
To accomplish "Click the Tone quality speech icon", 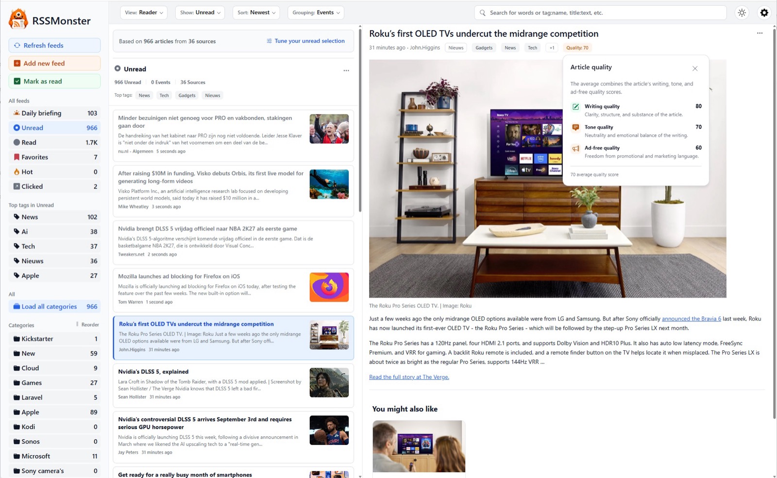I will (x=575, y=127).
